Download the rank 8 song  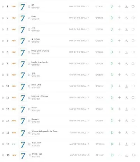click(126, 75)
